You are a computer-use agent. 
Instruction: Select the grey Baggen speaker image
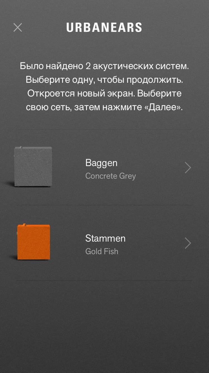point(33,167)
